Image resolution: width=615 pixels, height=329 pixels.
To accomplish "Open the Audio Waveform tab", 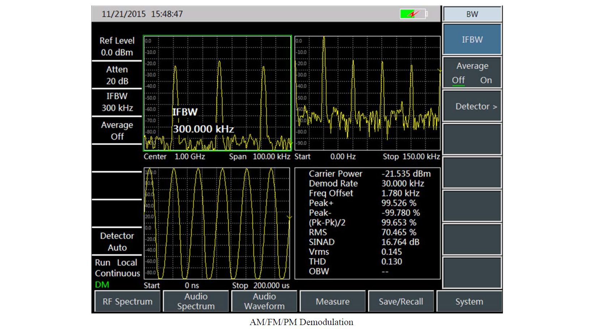I will click(264, 302).
